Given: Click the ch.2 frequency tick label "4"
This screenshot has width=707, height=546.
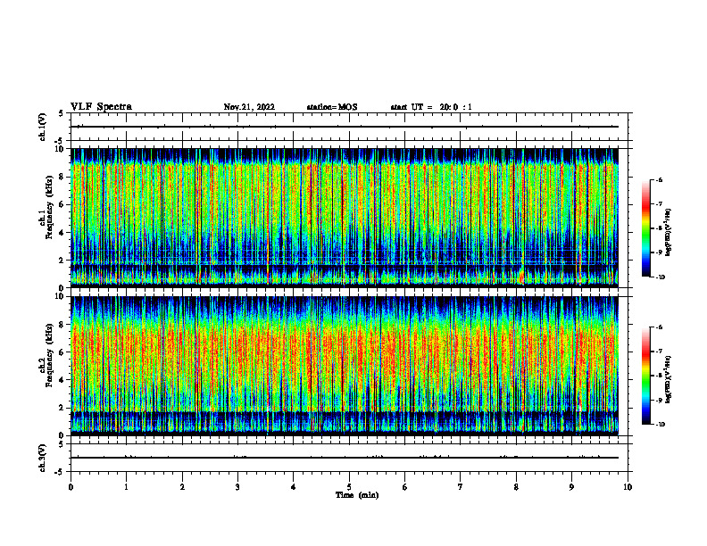Looking at the screenshot, I should [62, 380].
